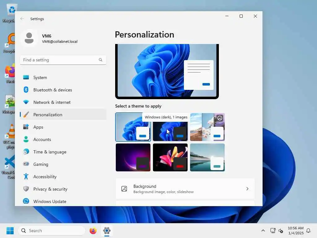Click the magnifier icon in Find a setting
Screen dimensions: 317x238
[x=101, y=60]
